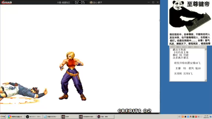The width and height of the screenshot is (212, 119).
Task: Click the line '秦虹 VS 何俊' in Notepad
Action: [180, 55]
